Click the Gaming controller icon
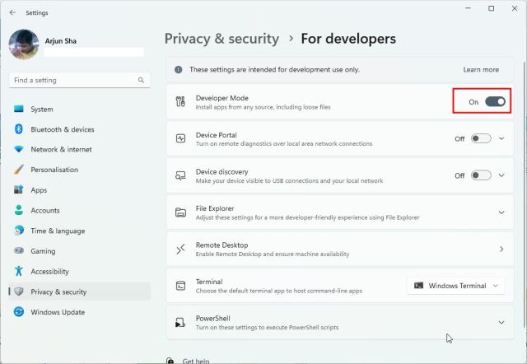Image resolution: width=527 pixels, height=364 pixels. pyautogui.click(x=18, y=251)
